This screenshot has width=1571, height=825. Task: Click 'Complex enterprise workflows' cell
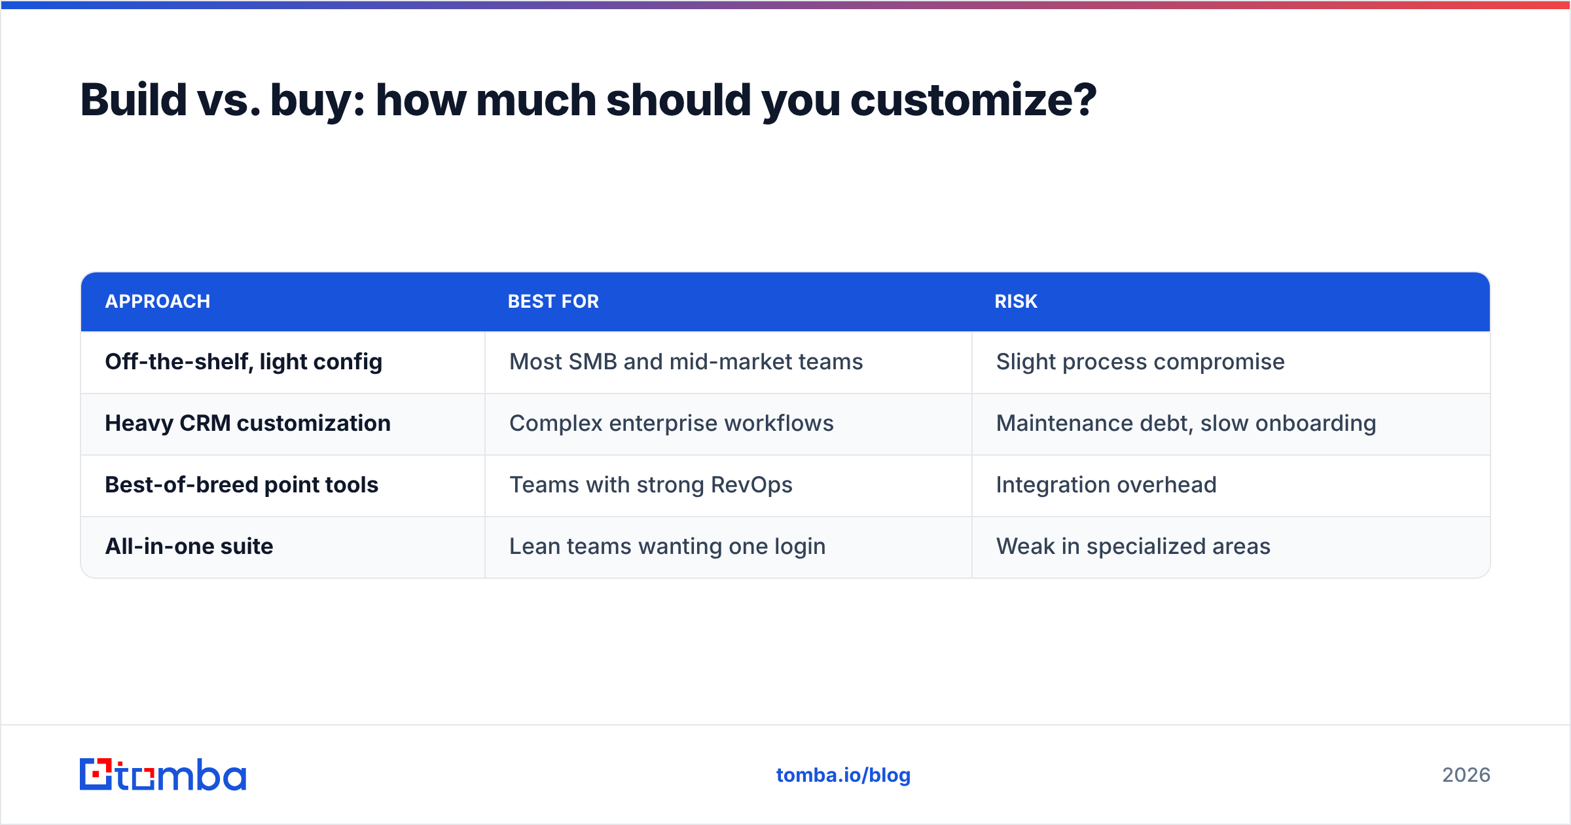[729, 424]
